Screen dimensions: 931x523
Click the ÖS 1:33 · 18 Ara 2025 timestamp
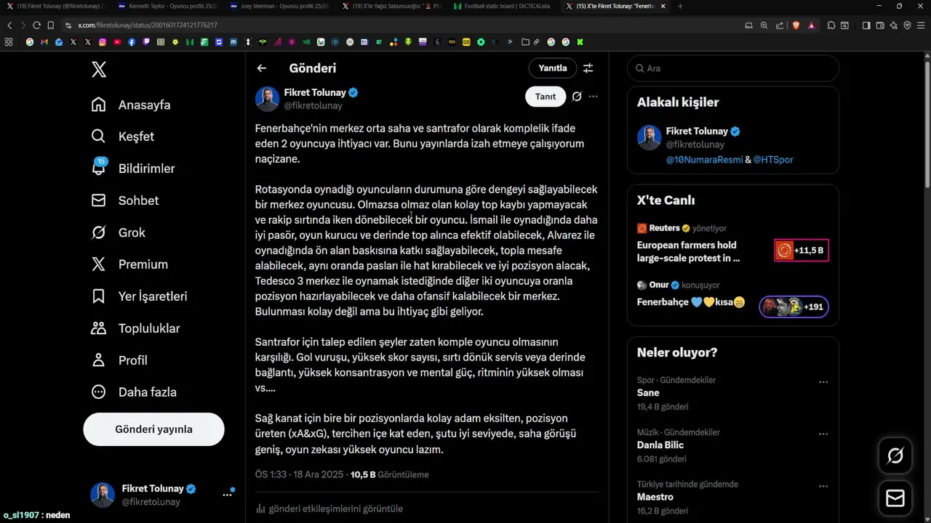click(x=299, y=475)
